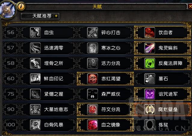This screenshot has width=192, height=136.
Task: Choose the 血之镜像 talent icon
Action: tap(93, 125)
